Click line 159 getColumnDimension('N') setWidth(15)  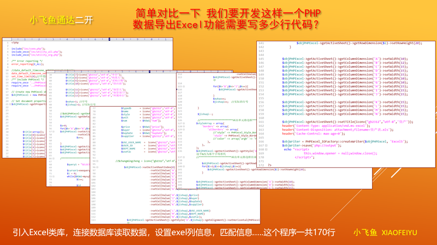(345, 114)
